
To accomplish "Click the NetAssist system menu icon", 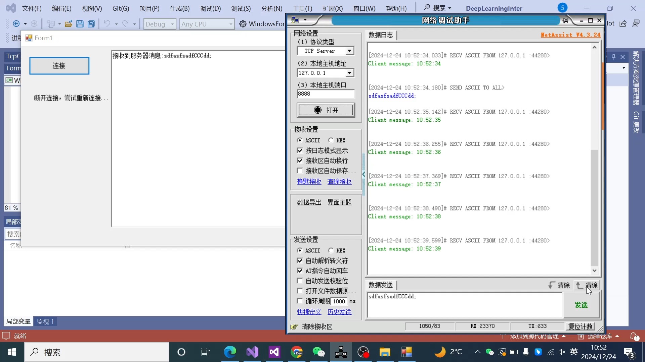I will click(295, 20).
